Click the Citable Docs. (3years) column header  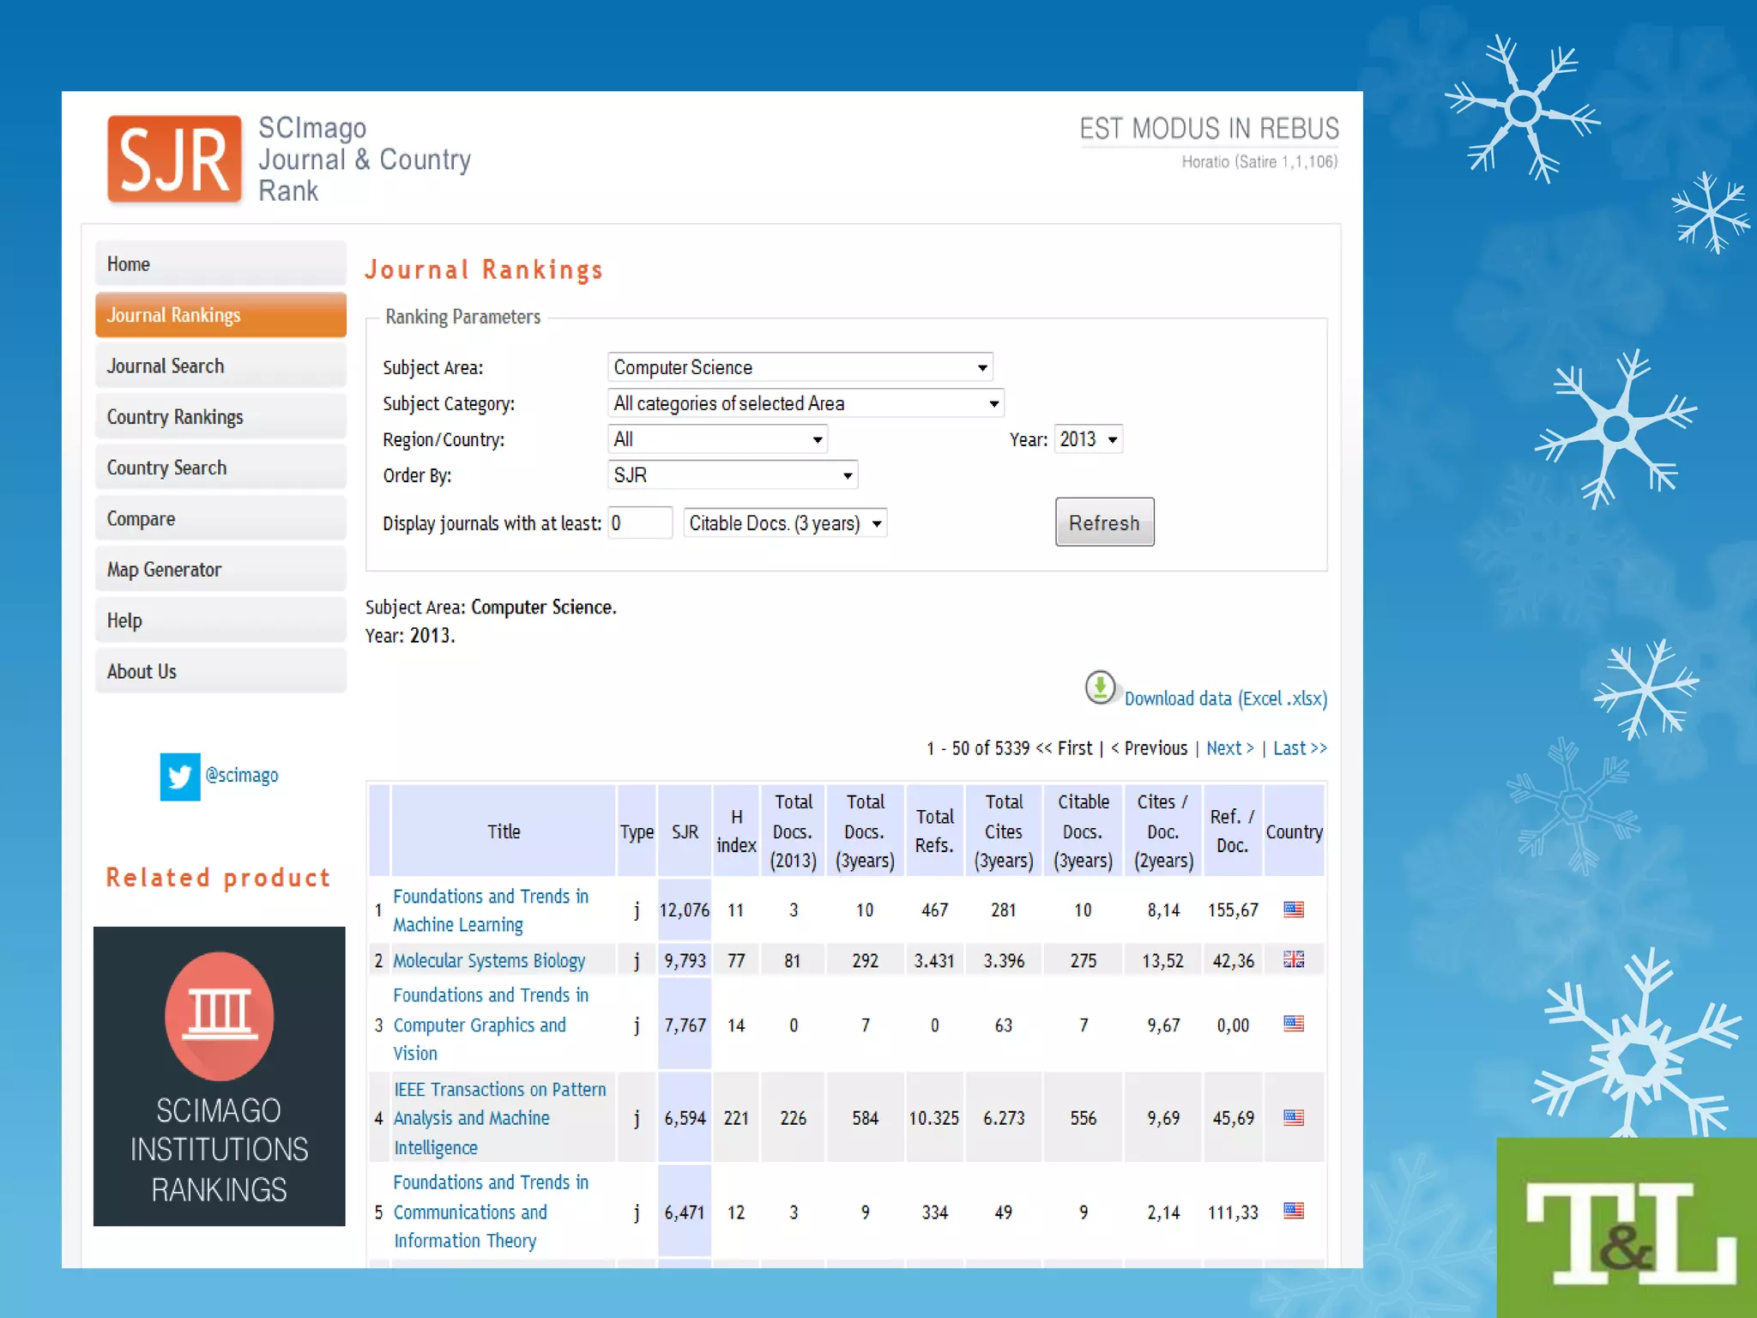[x=1084, y=831]
